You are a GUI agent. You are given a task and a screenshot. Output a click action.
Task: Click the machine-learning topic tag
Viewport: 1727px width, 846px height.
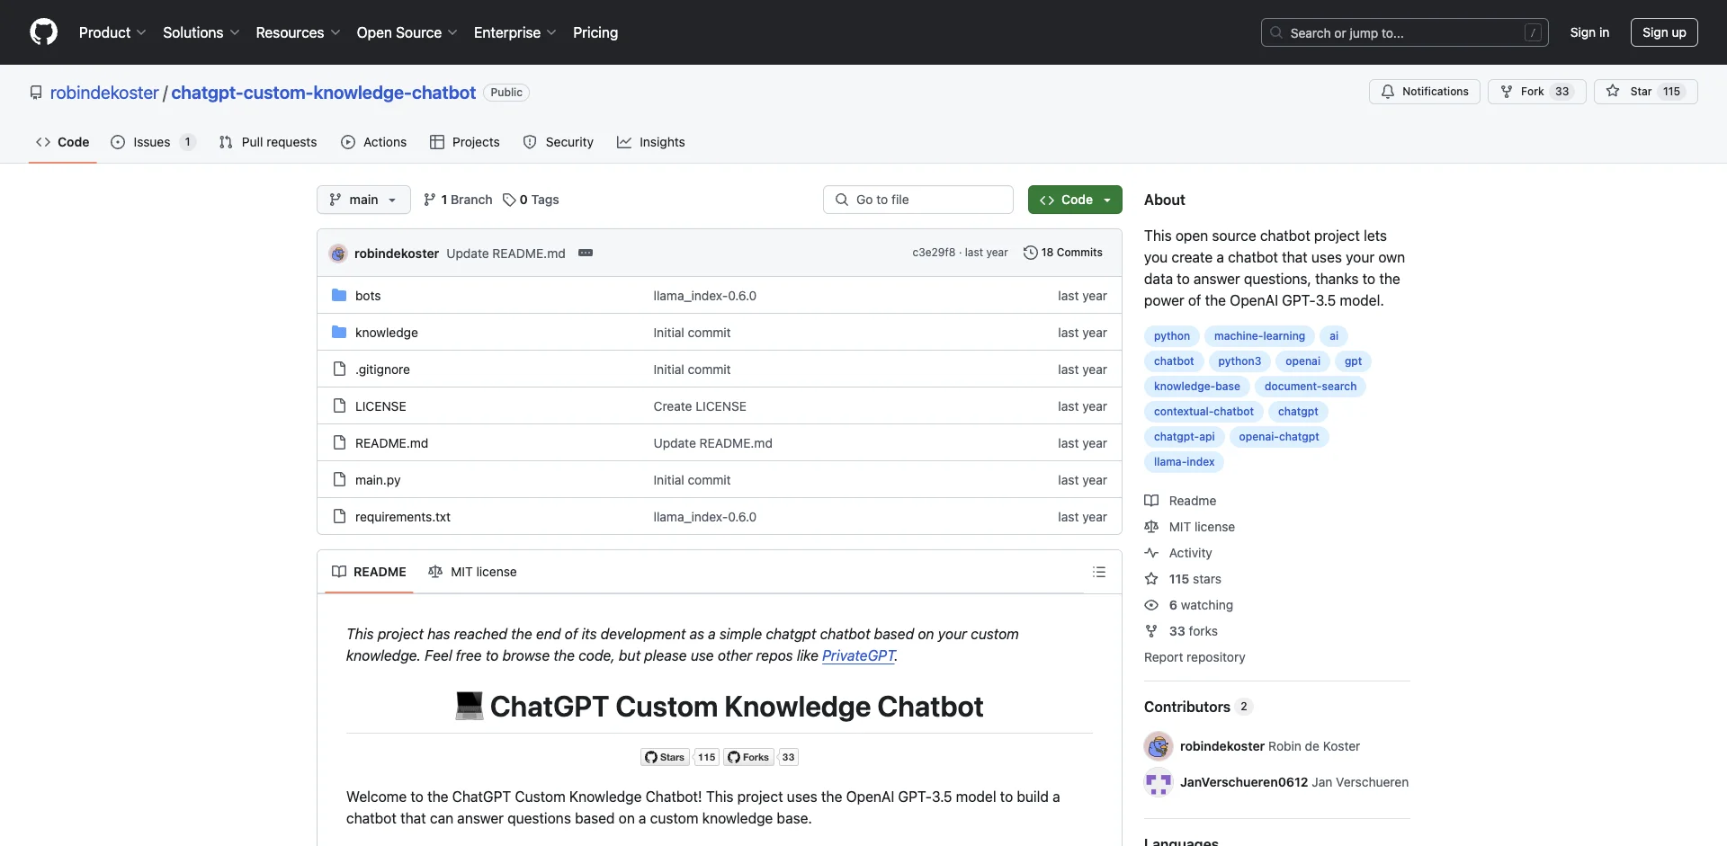pos(1259,336)
